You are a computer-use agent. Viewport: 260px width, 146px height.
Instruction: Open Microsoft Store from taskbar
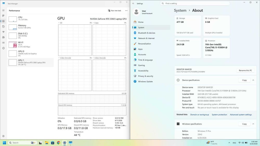coord(53,143)
